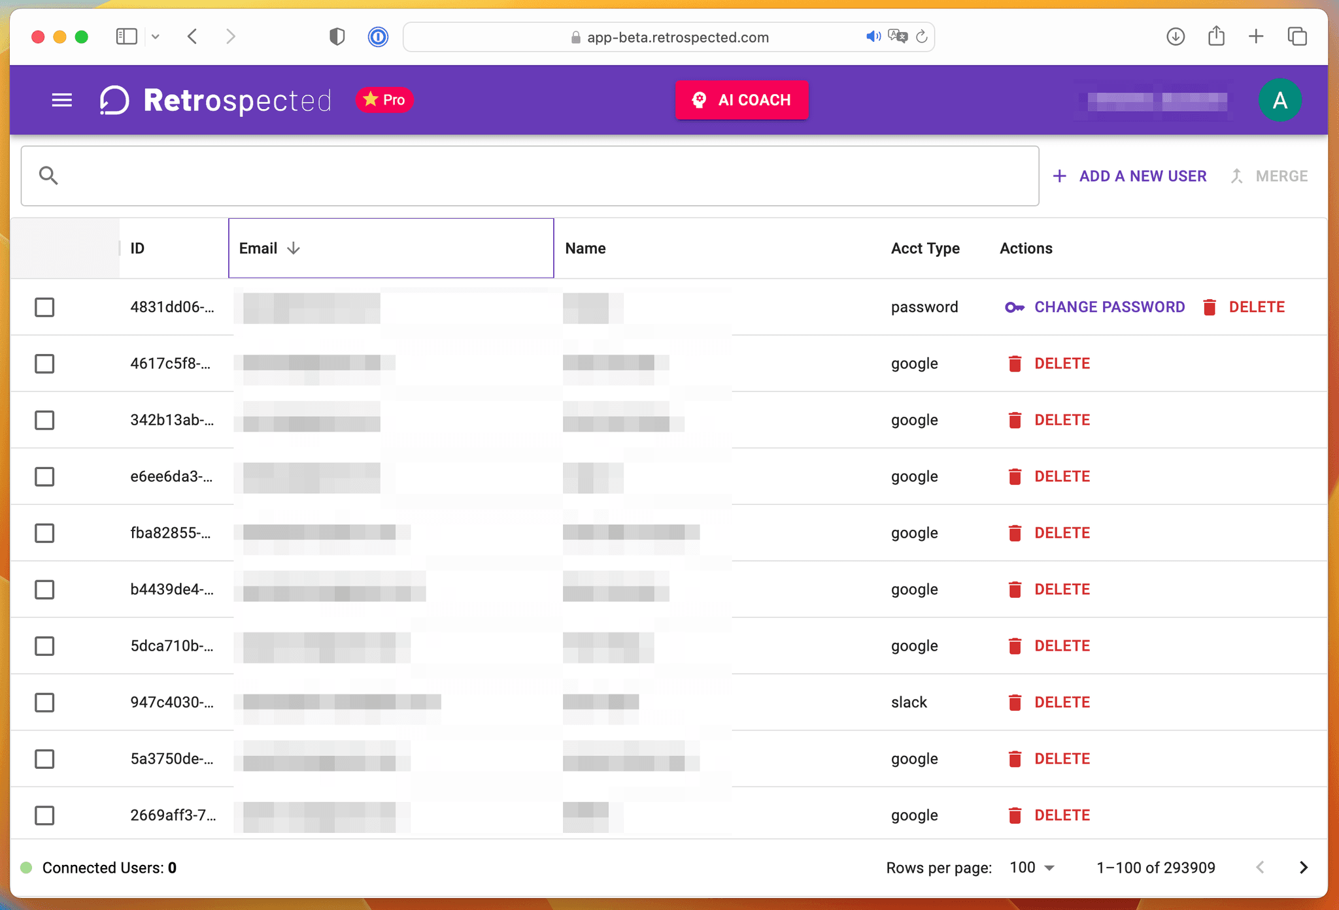
Task: Go back in Safari history
Action: click(x=192, y=37)
